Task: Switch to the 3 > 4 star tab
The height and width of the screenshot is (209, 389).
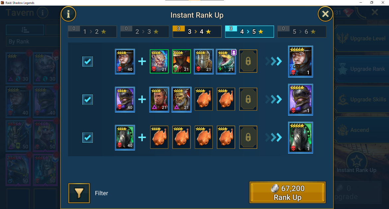Action: 197,32
